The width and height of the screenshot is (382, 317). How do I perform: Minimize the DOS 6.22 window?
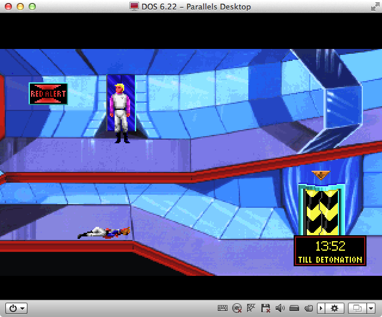[x=20, y=7]
